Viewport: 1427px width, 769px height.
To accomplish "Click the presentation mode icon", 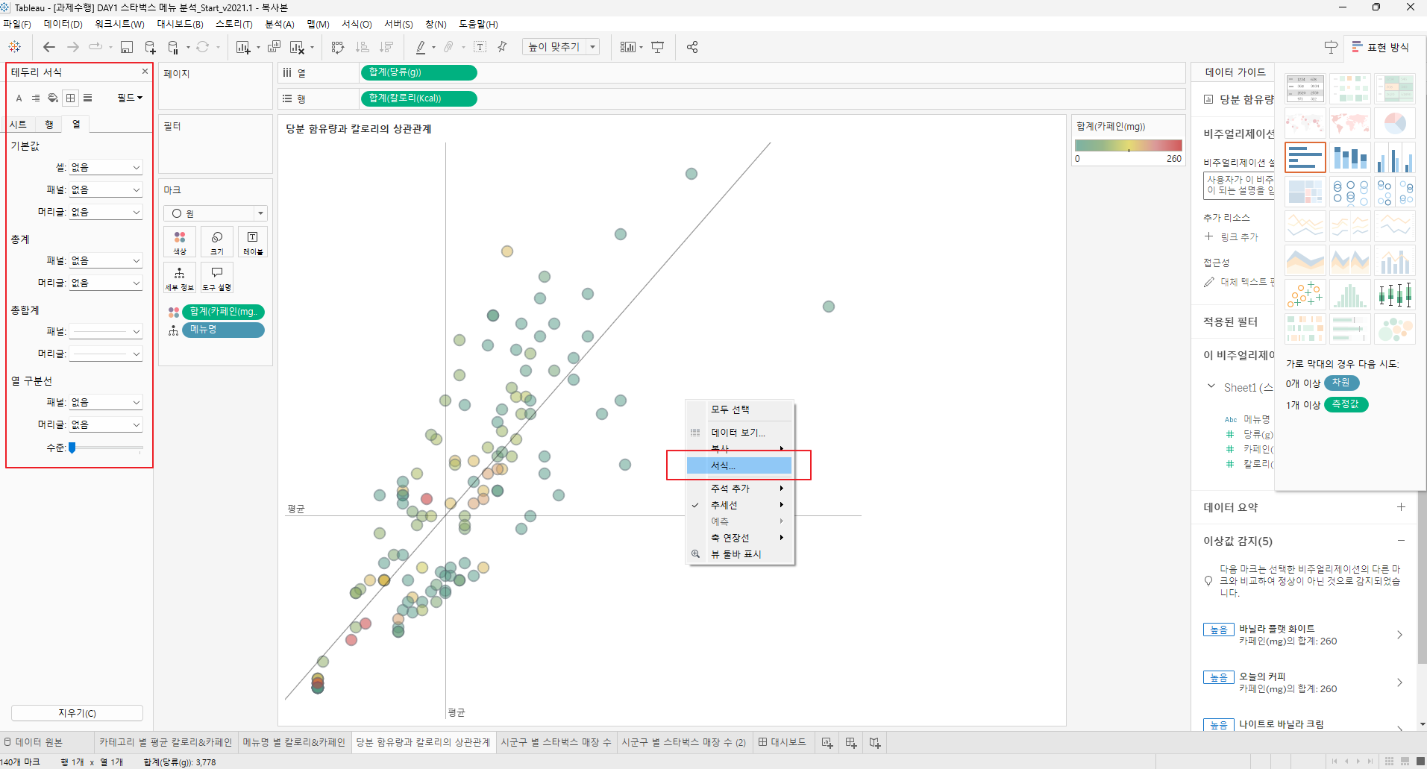I will coord(657,47).
